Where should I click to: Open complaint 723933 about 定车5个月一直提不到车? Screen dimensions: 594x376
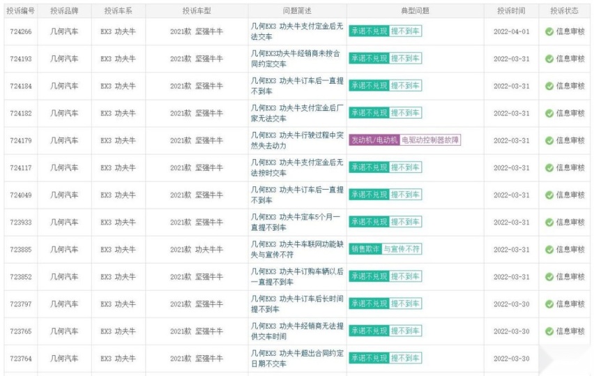pyautogui.click(x=296, y=223)
